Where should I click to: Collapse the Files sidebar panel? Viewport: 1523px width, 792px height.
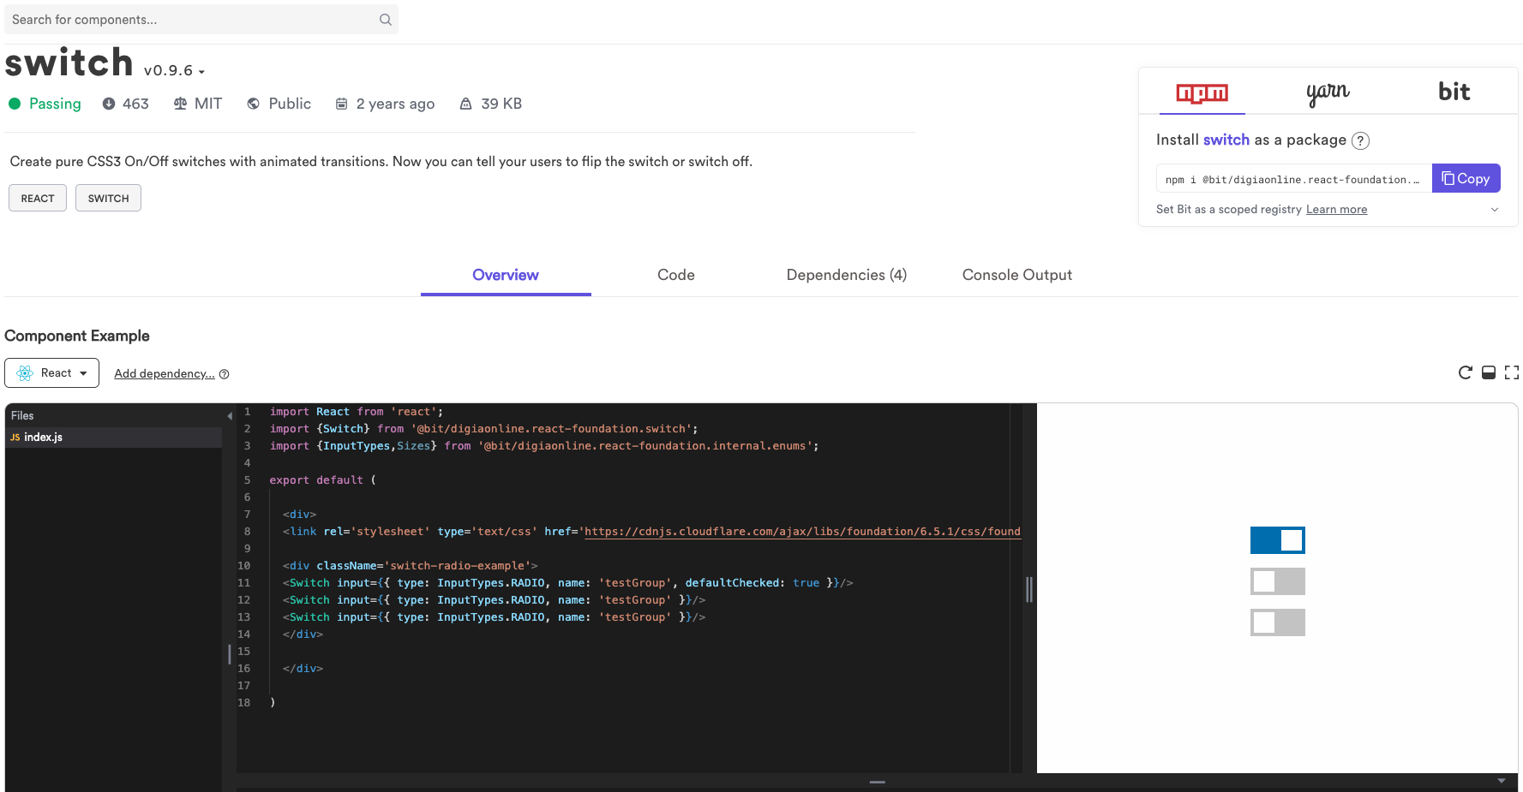point(230,414)
